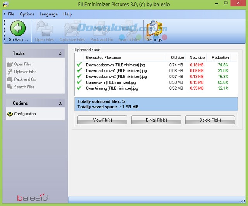The width and height of the screenshot is (248, 206).
Task: Sort by Generated Filenames column header
Action: coord(124,58)
